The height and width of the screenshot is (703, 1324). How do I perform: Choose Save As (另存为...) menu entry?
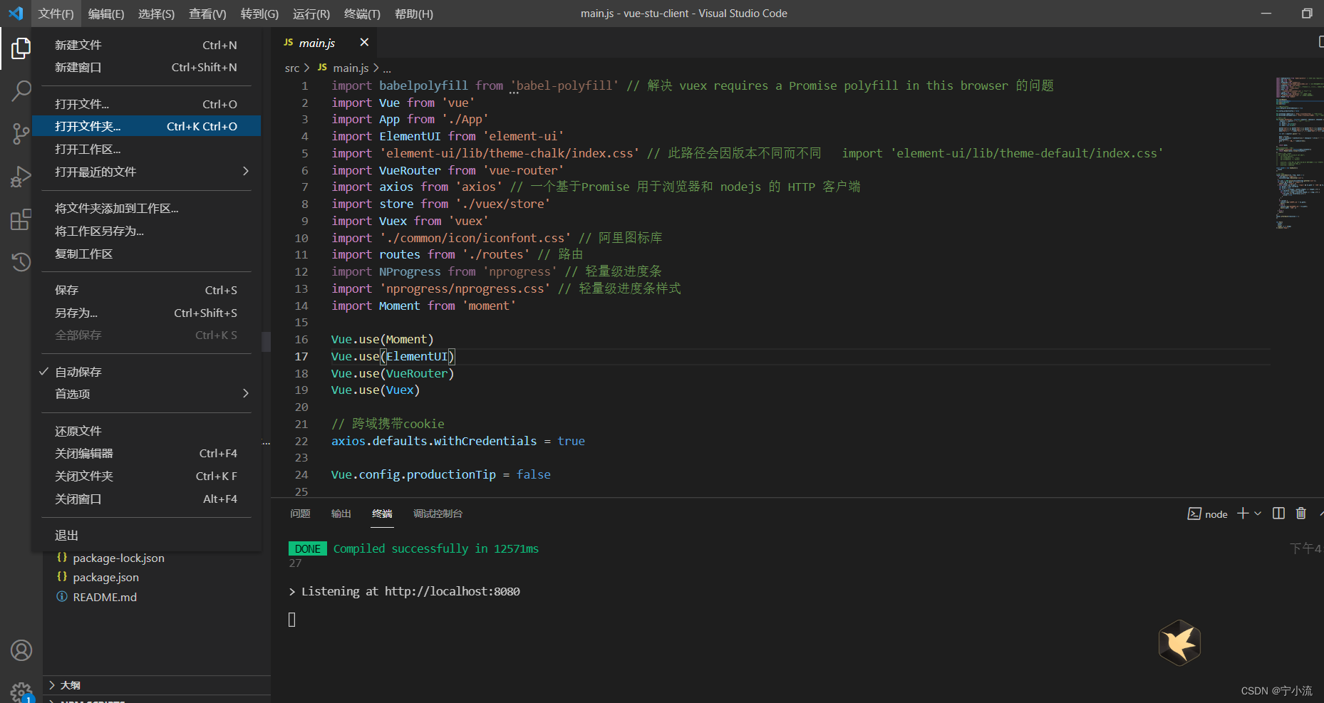[x=146, y=313]
